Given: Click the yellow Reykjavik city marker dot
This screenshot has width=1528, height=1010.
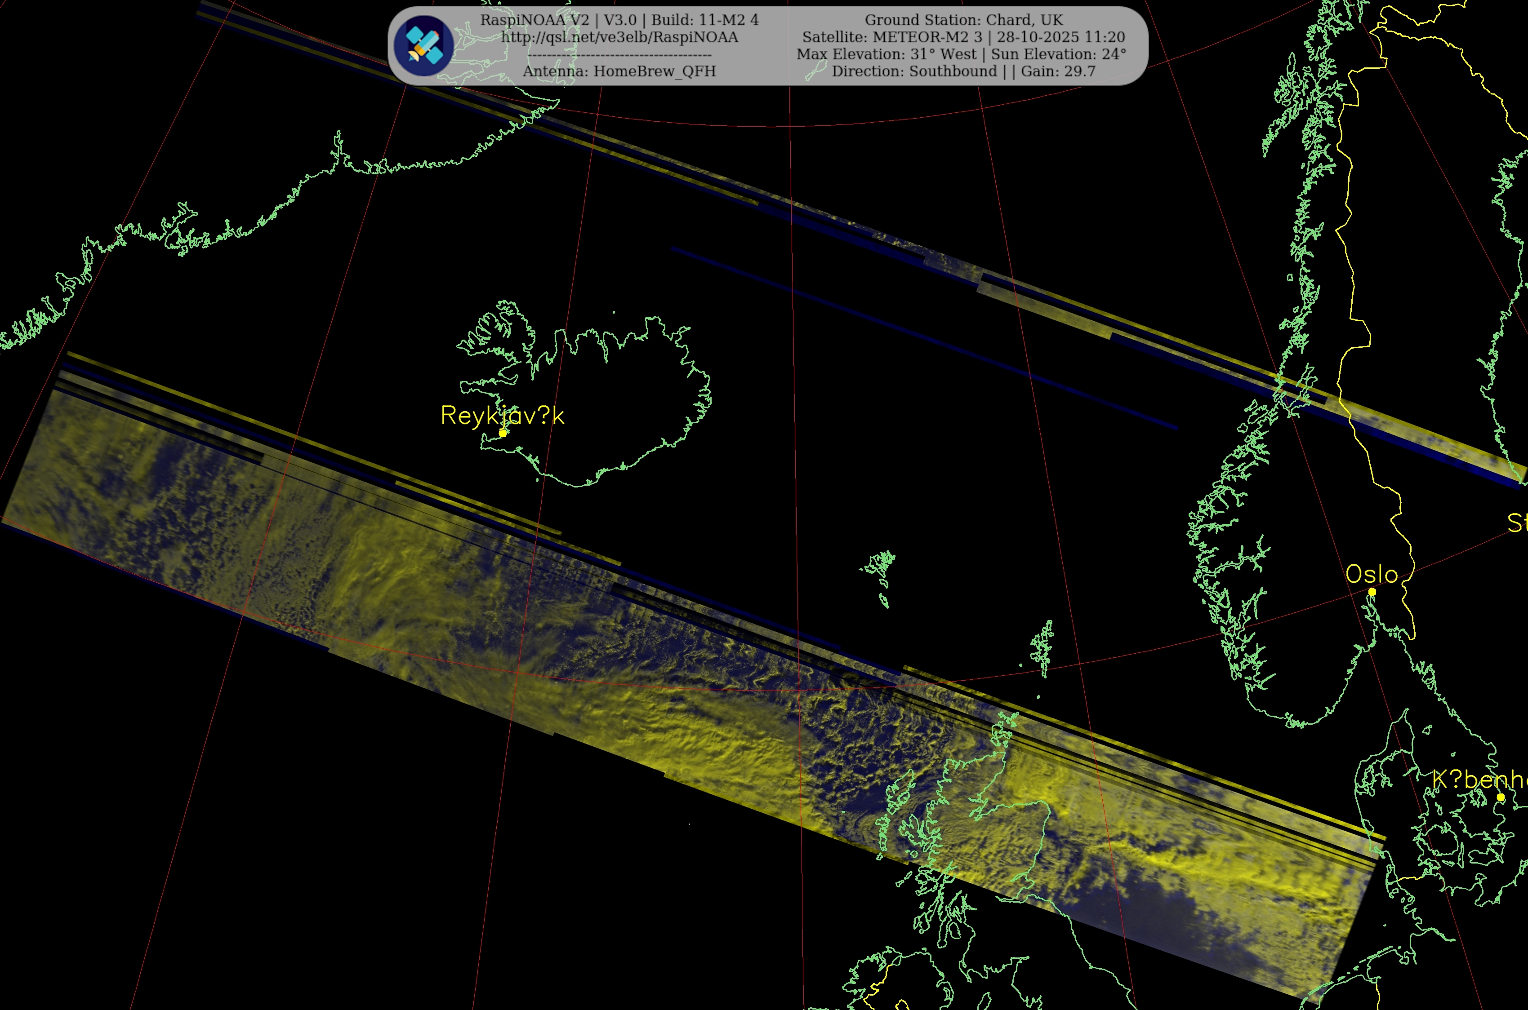Looking at the screenshot, I should [503, 433].
